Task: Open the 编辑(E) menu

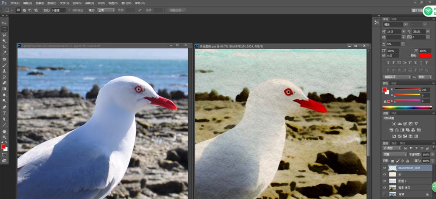Action: [27, 3]
